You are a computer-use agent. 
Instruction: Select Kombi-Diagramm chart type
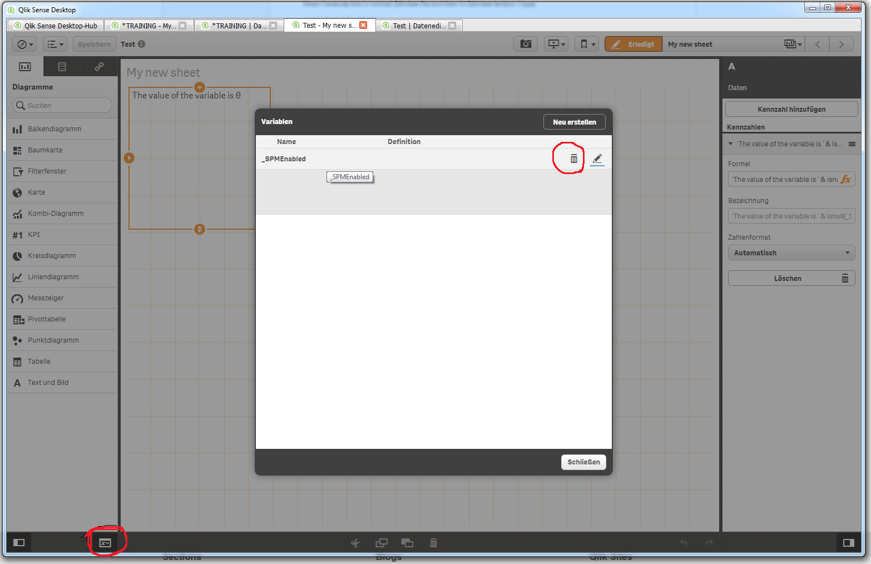pyautogui.click(x=62, y=214)
